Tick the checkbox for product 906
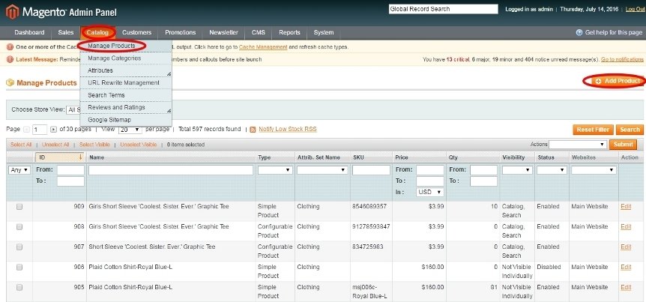646x302 pixels. (x=19, y=268)
